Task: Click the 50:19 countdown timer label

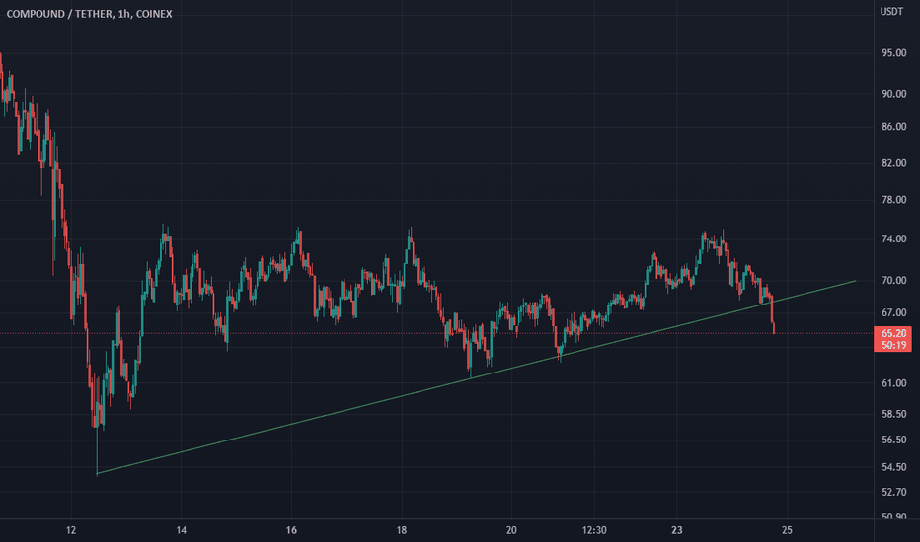Action: click(893, 345)
